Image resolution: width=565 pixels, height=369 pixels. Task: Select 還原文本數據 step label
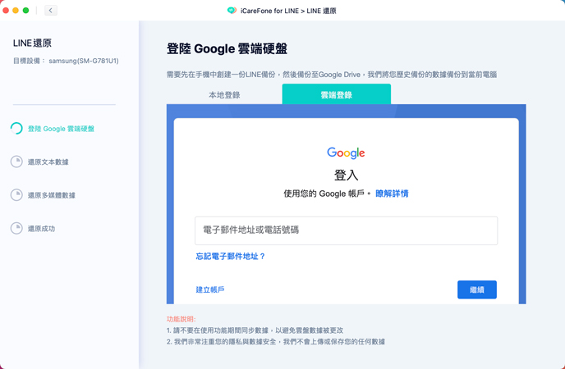(48, 162)
